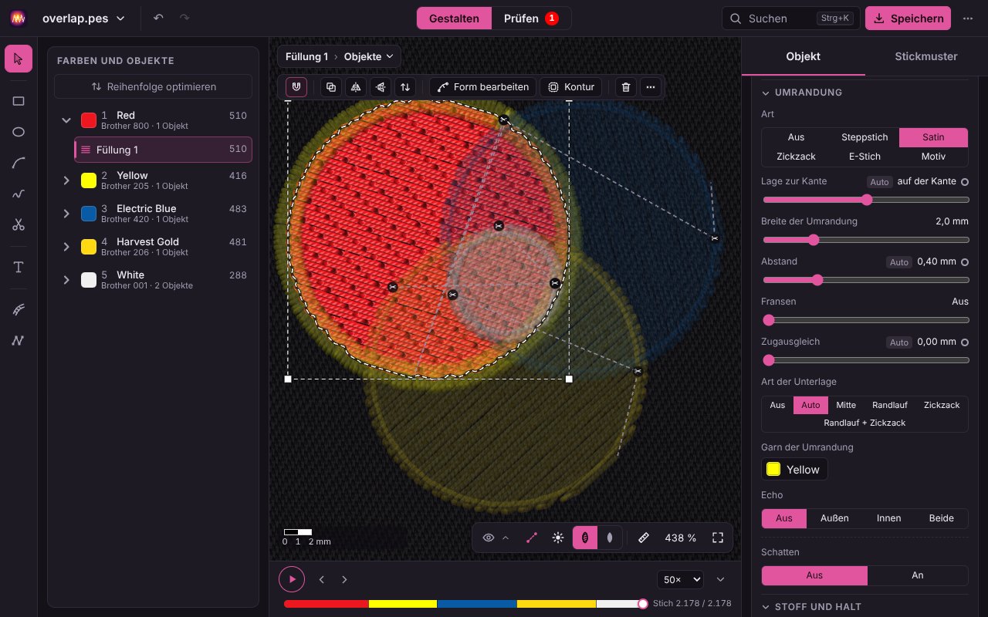Screen dimensions: 988x617
Task: Click the duplicate object icon
Action: click(x=331, y=87)
